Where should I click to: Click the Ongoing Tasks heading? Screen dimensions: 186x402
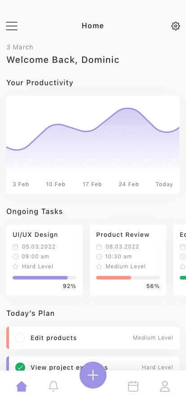(x=35, y=211)
